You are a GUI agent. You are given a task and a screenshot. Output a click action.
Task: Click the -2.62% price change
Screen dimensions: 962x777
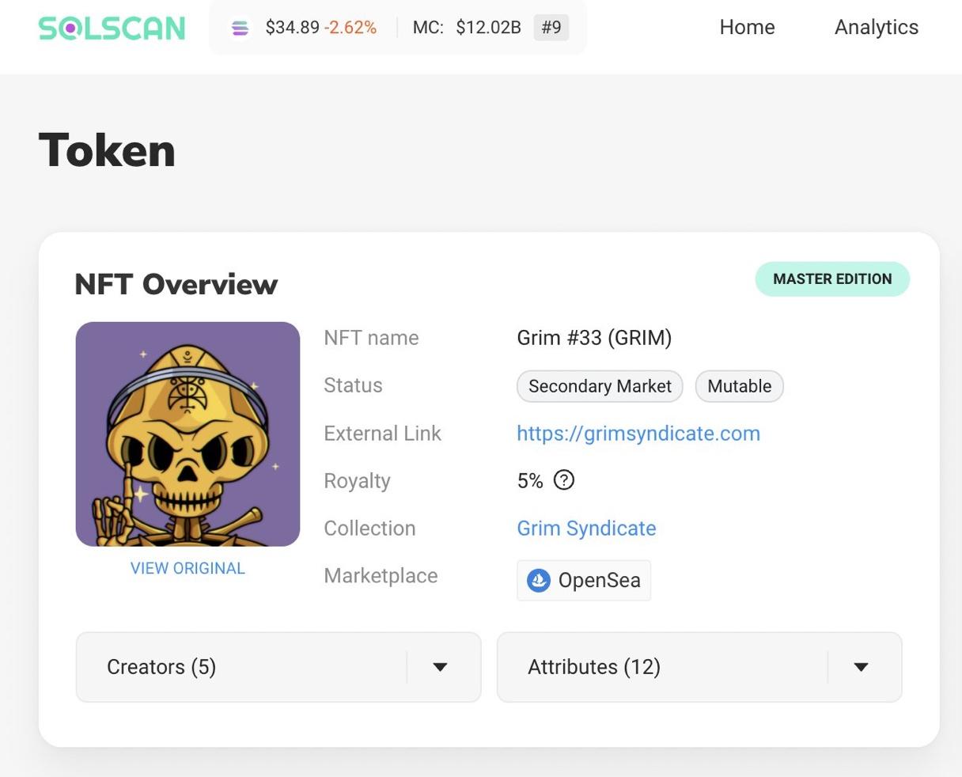[350, 28]
